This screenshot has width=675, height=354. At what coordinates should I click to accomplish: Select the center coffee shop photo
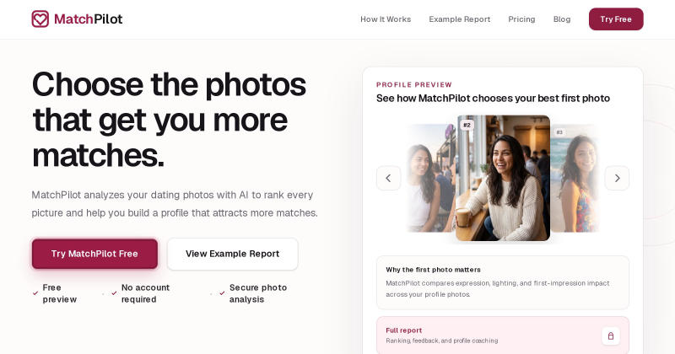click(x=503, y=178)
